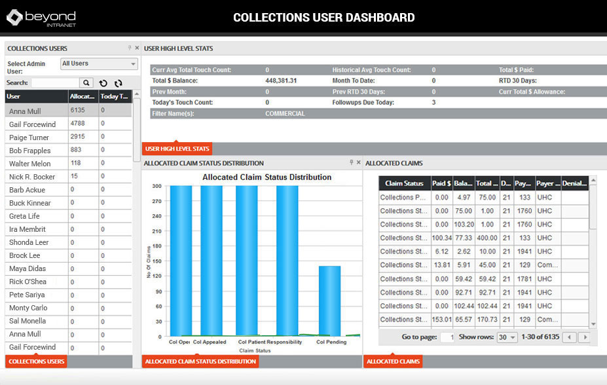Switch to the Collections Users bottom tab
Viewport: 607px width, 385px height.
pos(36,361)
